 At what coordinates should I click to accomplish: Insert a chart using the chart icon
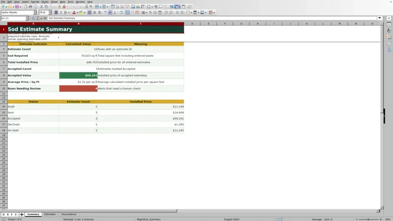click(138, 7)
